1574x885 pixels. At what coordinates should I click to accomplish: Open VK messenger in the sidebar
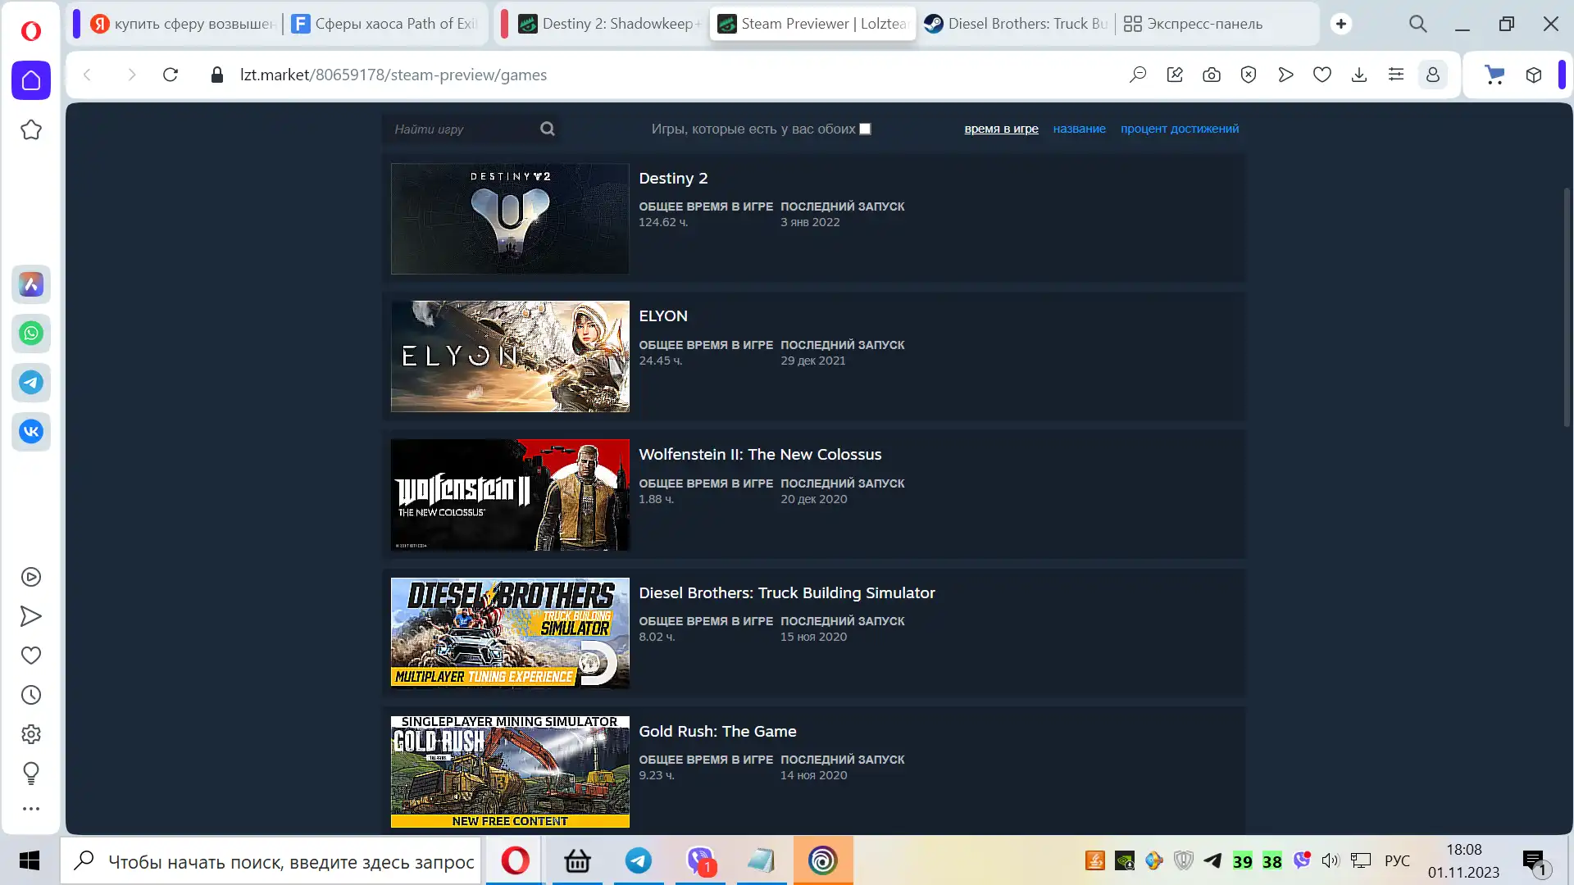31,431
